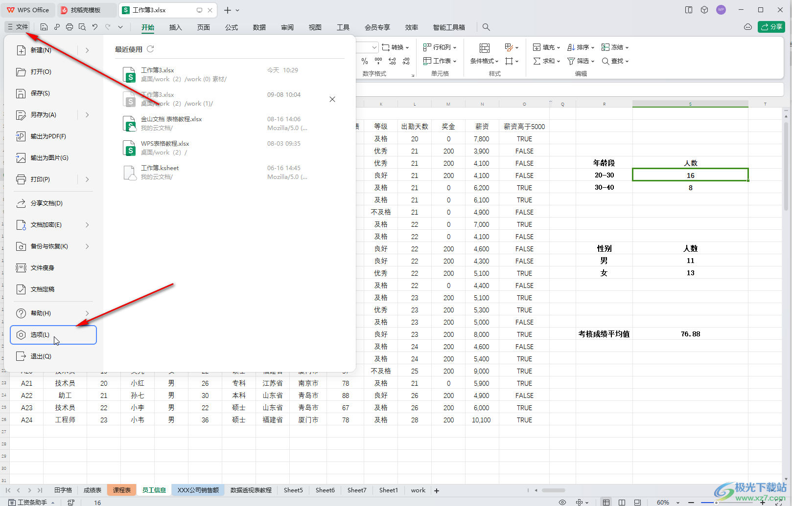
Task: Switch to normal view in status bar
Action: (x=606, y=502)
